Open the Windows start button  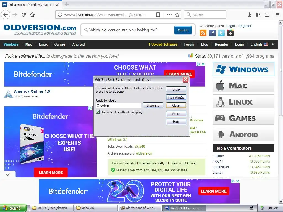click(x=13, y=208)
